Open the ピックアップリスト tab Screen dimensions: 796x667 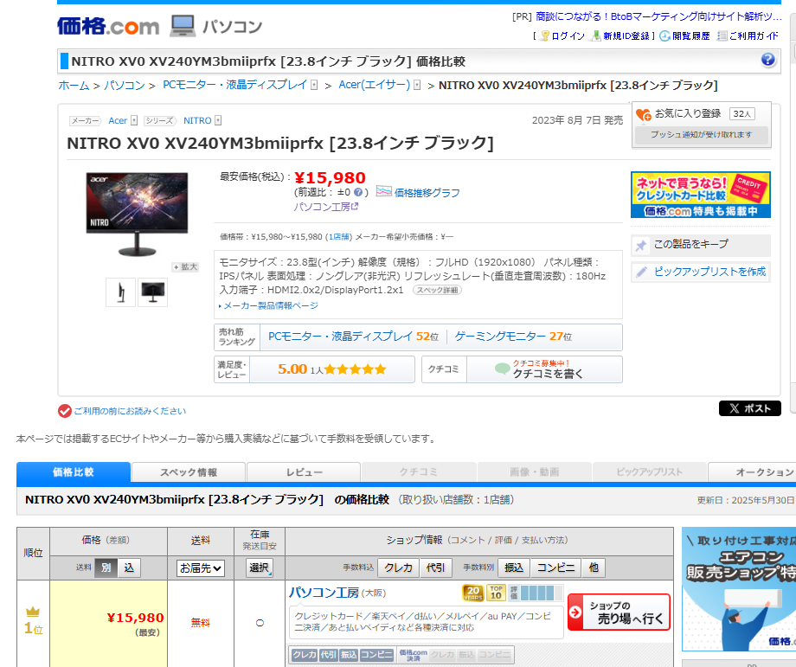point(649,472)
